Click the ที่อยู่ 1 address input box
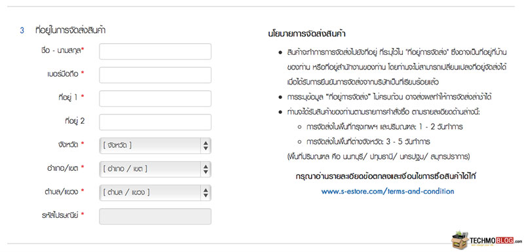The height and width of the screenshot is (252, 524). point(155,98)
